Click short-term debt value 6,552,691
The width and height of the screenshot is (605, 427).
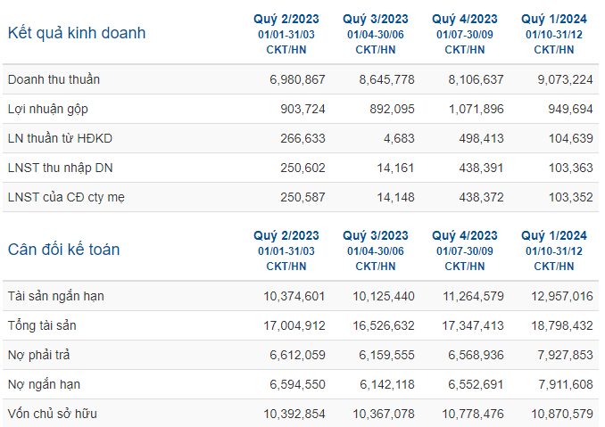point(476,384)
